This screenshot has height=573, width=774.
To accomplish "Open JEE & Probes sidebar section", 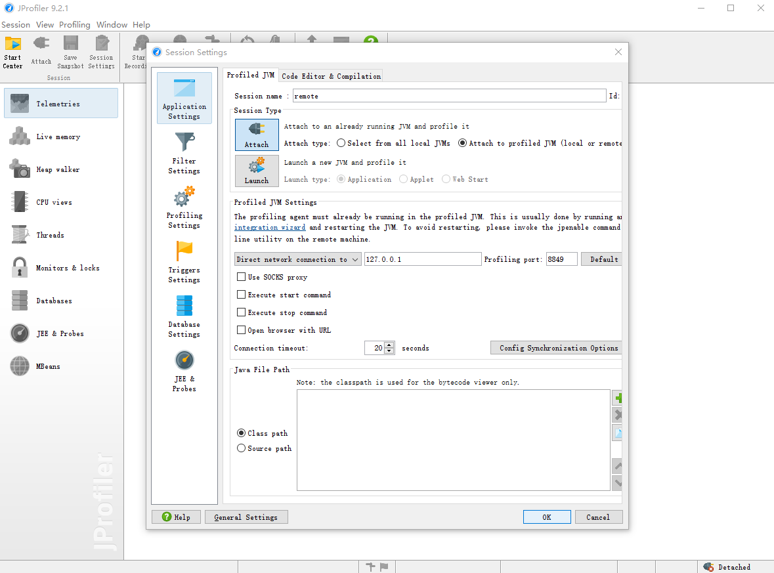I will 61,333.
